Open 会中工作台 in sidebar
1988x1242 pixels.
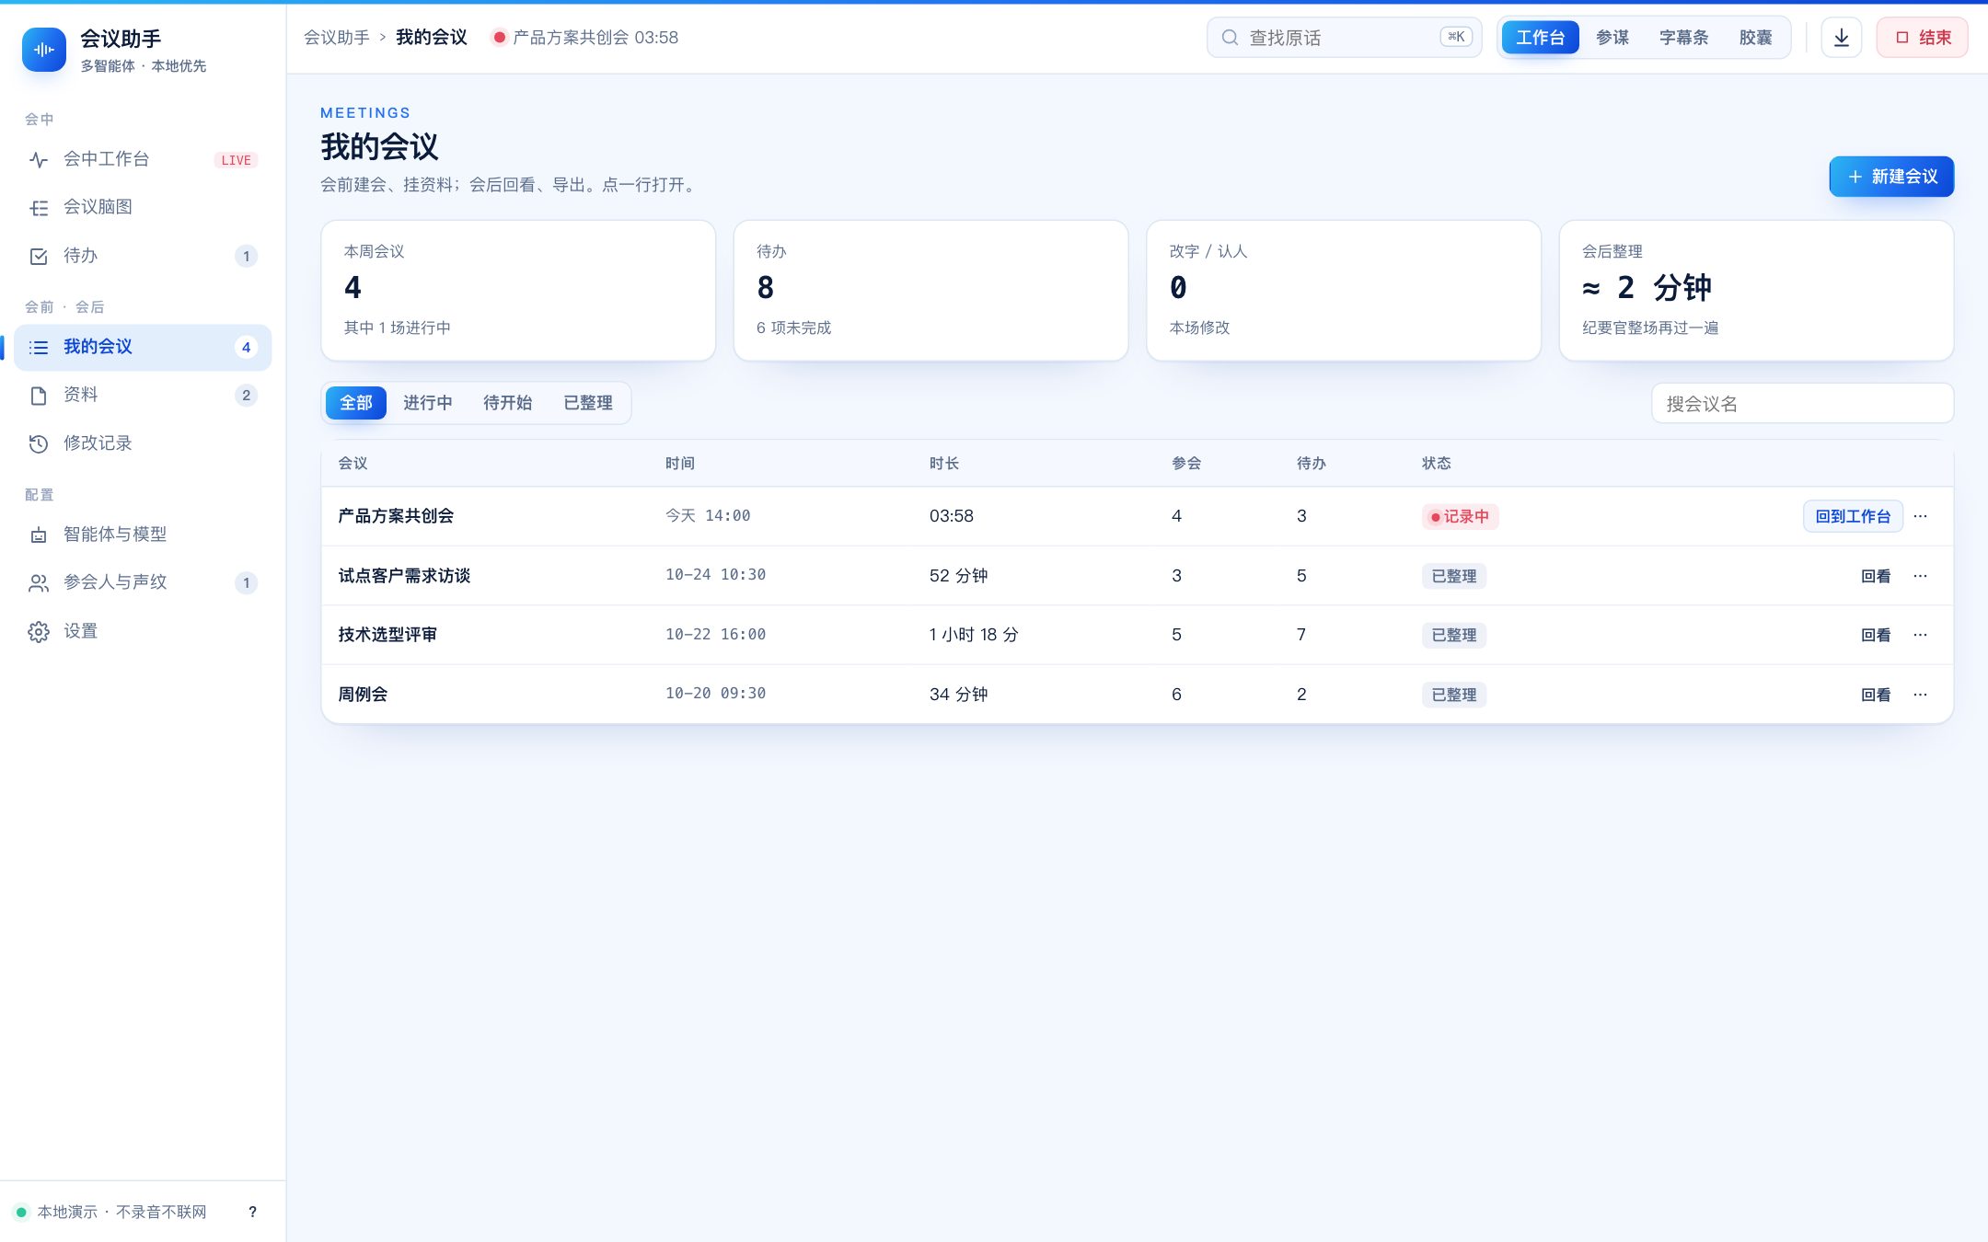143,159
